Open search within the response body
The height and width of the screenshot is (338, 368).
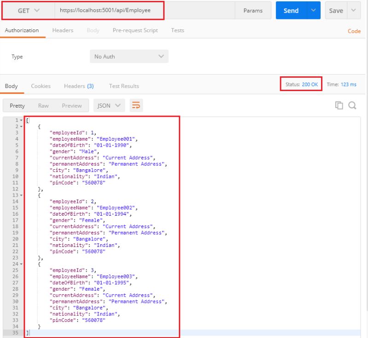[353, 105]
